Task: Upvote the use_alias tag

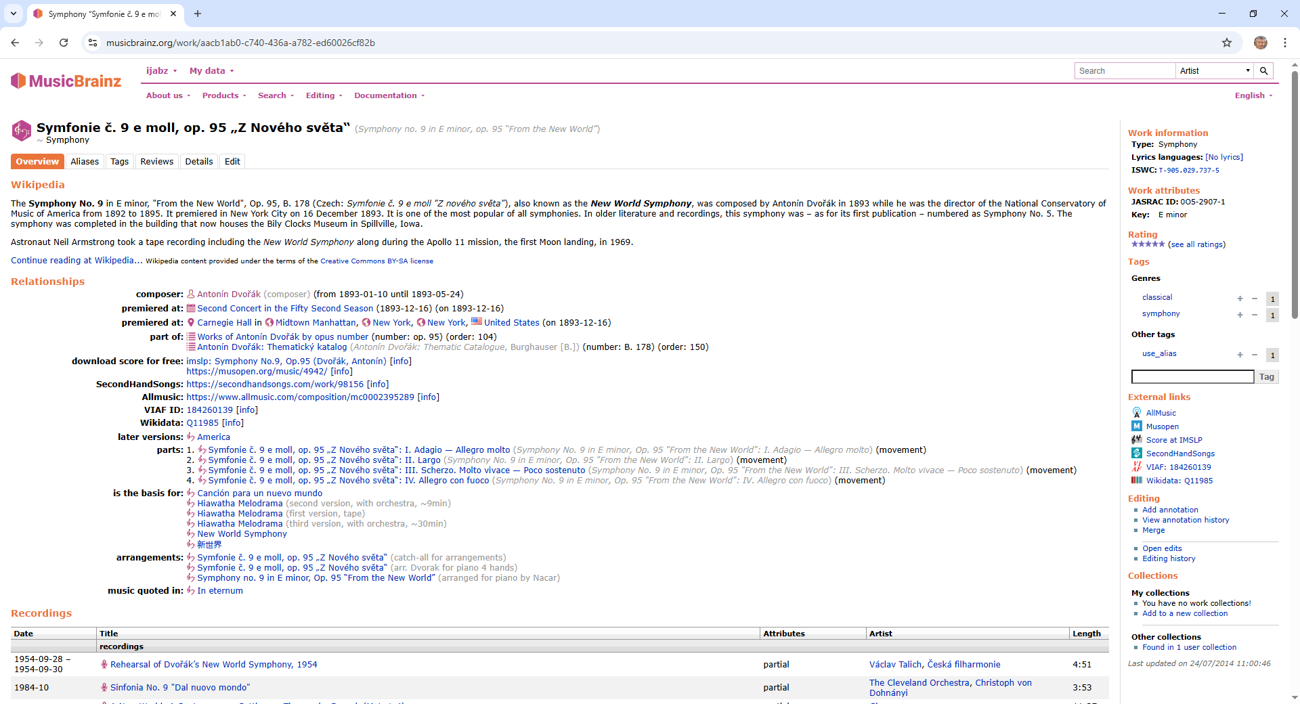Action: [1240, 355]
